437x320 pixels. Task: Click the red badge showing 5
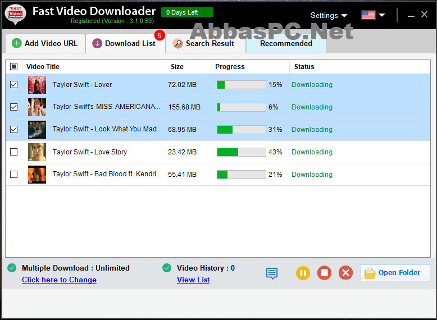pyautogui.click(x=160, y=35)
